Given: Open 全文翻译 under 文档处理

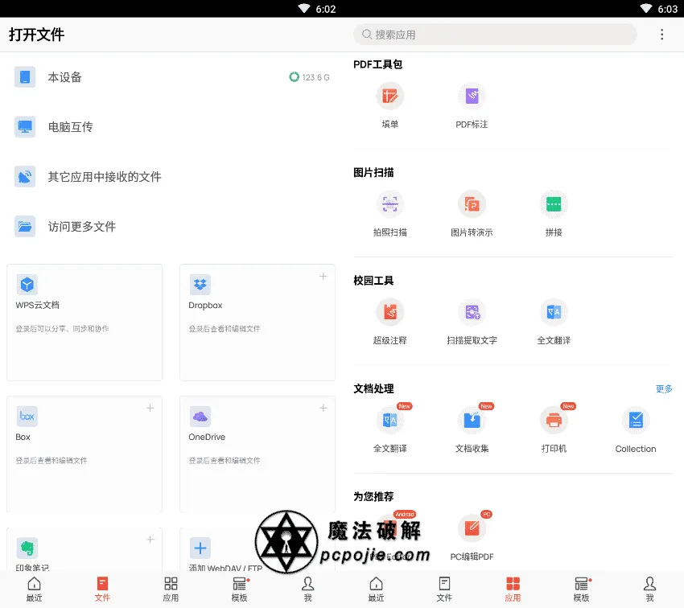Looking at the screenshot, I should tap(390, 429).
